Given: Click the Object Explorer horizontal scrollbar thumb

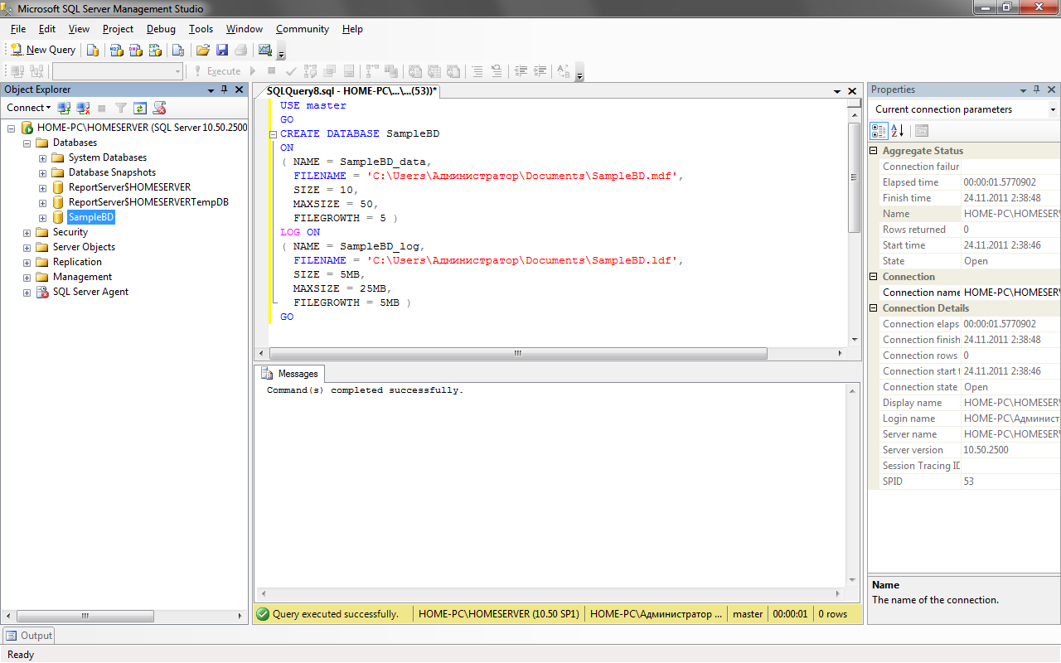Looking at the screenshot, I should (x=86, y=616).
